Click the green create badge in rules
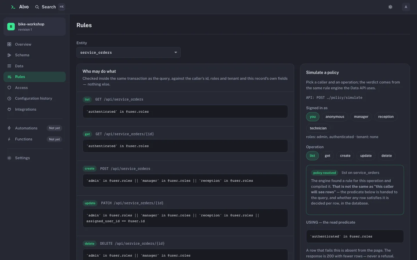Viewport: 417px width, 260px height. [x=89, y=169]
